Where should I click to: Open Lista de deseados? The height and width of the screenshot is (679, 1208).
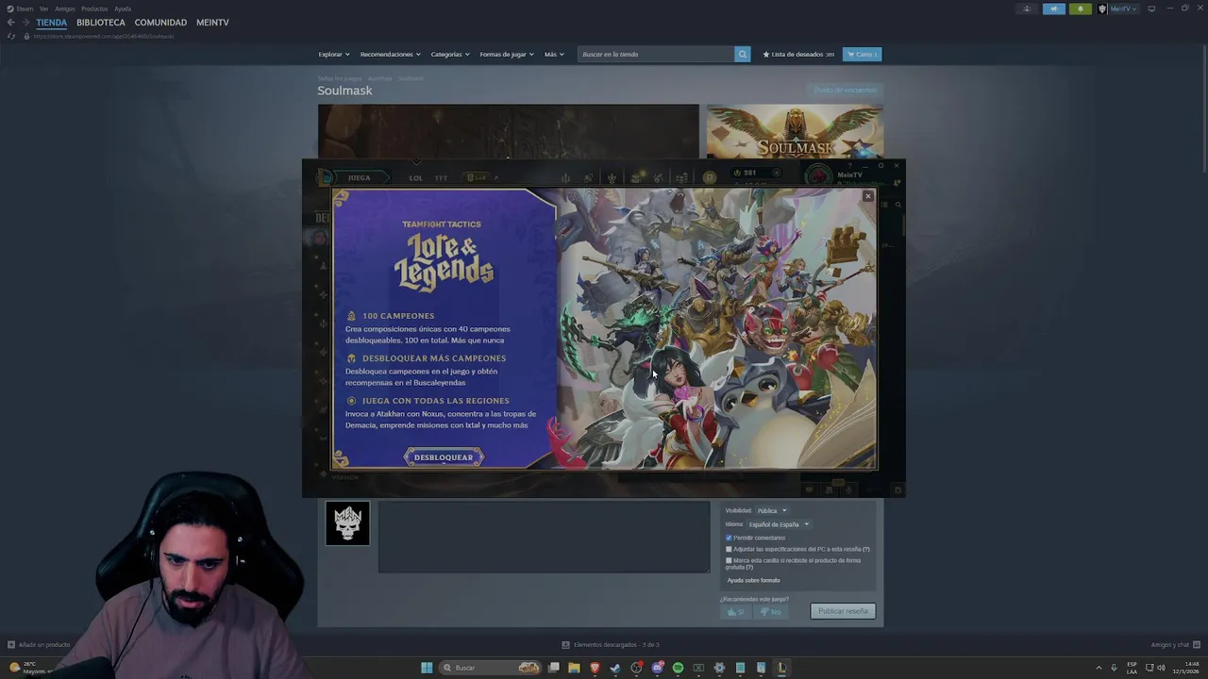(798, 55)
